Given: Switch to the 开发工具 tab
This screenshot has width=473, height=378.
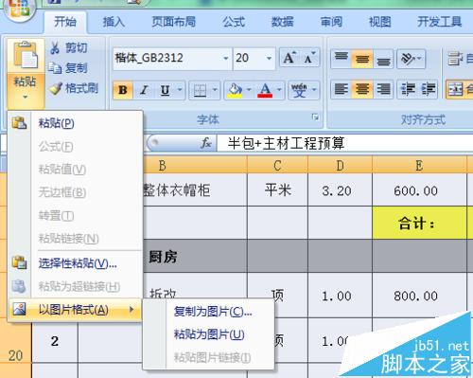Looking at the screenshot, I should [x=440, y=22].
